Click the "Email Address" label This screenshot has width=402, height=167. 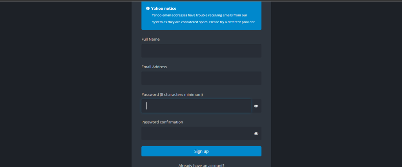click(154, 67)
